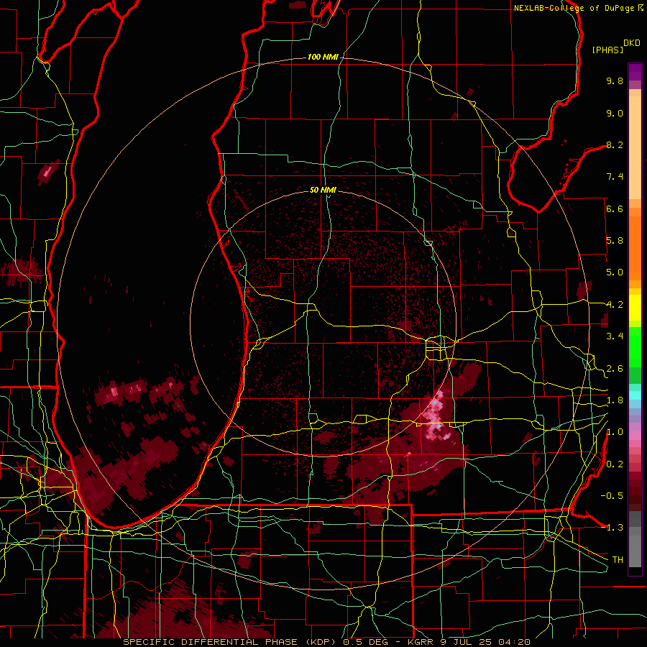The width and height of the screenshot is (647, 647).
Task: Click the 6.6 scale value
Action: click(615, 208)
